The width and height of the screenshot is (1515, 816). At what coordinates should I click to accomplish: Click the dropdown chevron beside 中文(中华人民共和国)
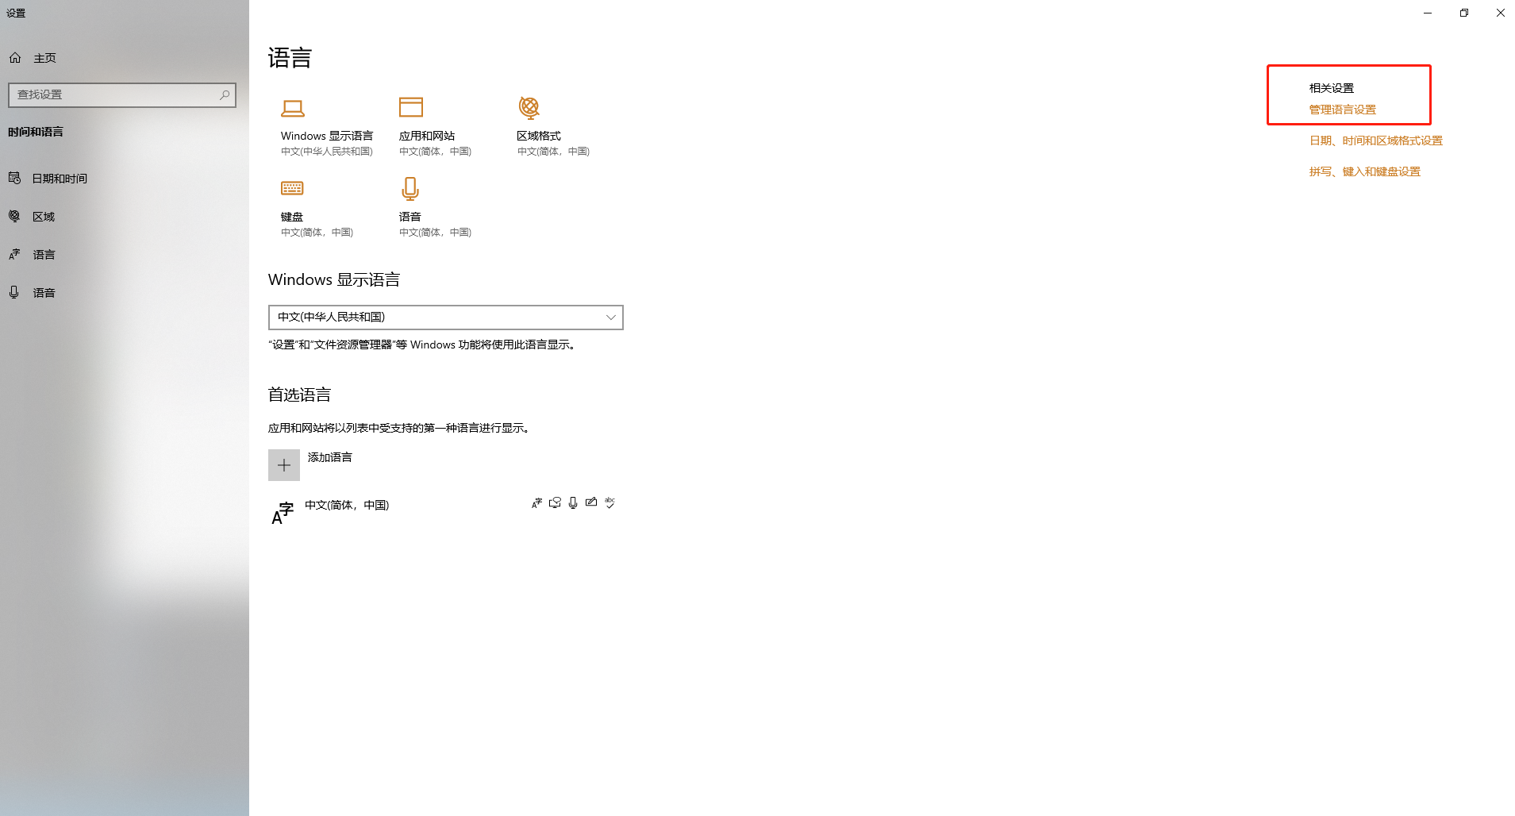pos(610,318)
